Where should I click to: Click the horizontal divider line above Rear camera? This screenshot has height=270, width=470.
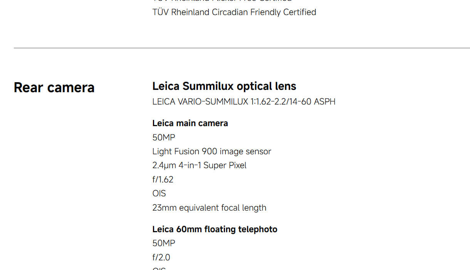pos(242,48)
